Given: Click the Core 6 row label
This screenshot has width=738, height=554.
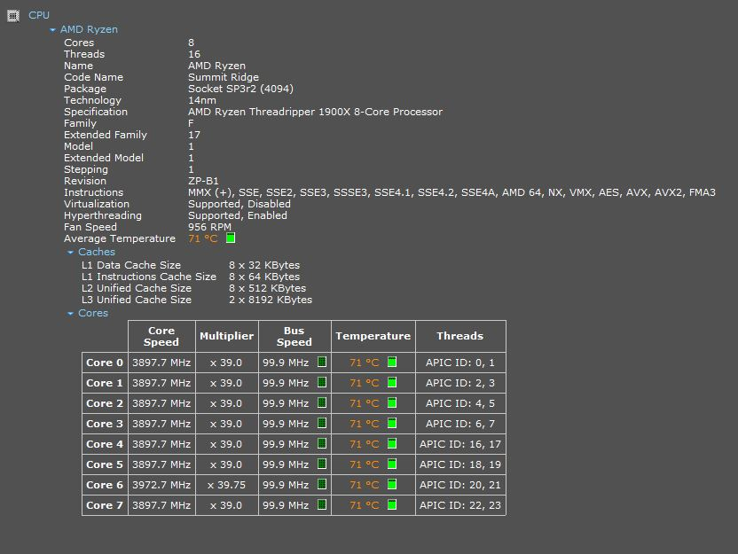Looking at the screenshot, I should pos(105,485).
